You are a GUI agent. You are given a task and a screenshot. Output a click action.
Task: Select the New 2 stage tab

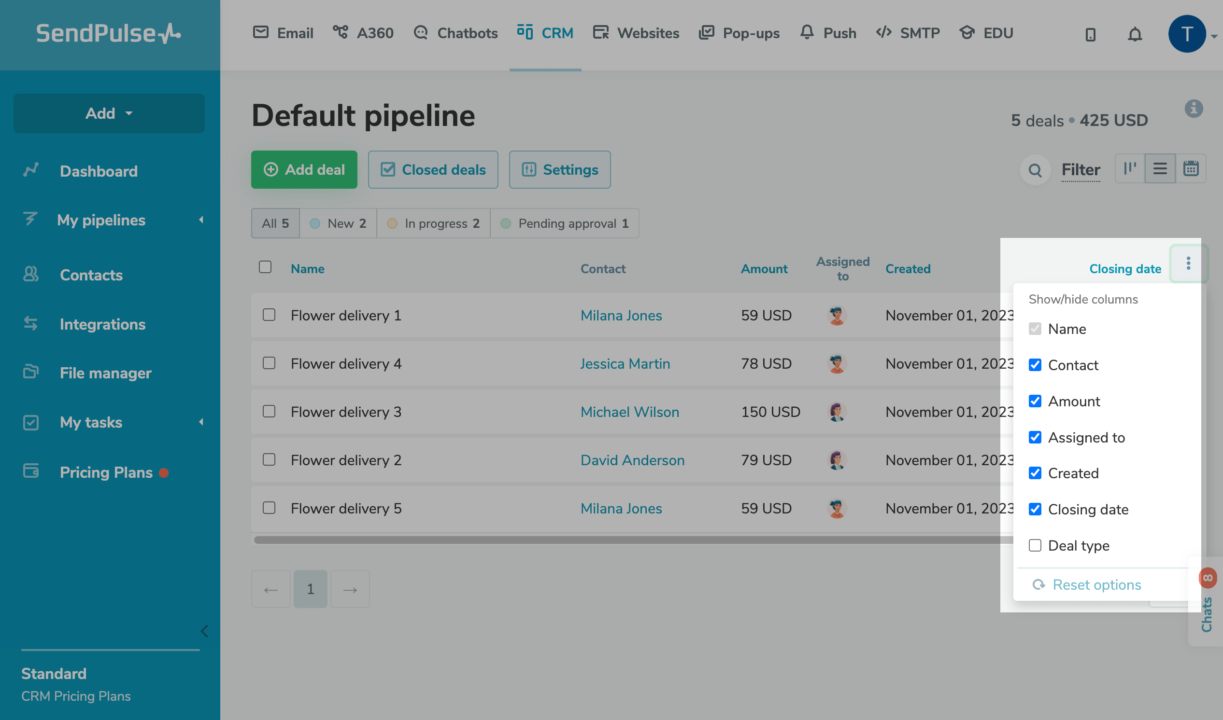coord(338,223)
